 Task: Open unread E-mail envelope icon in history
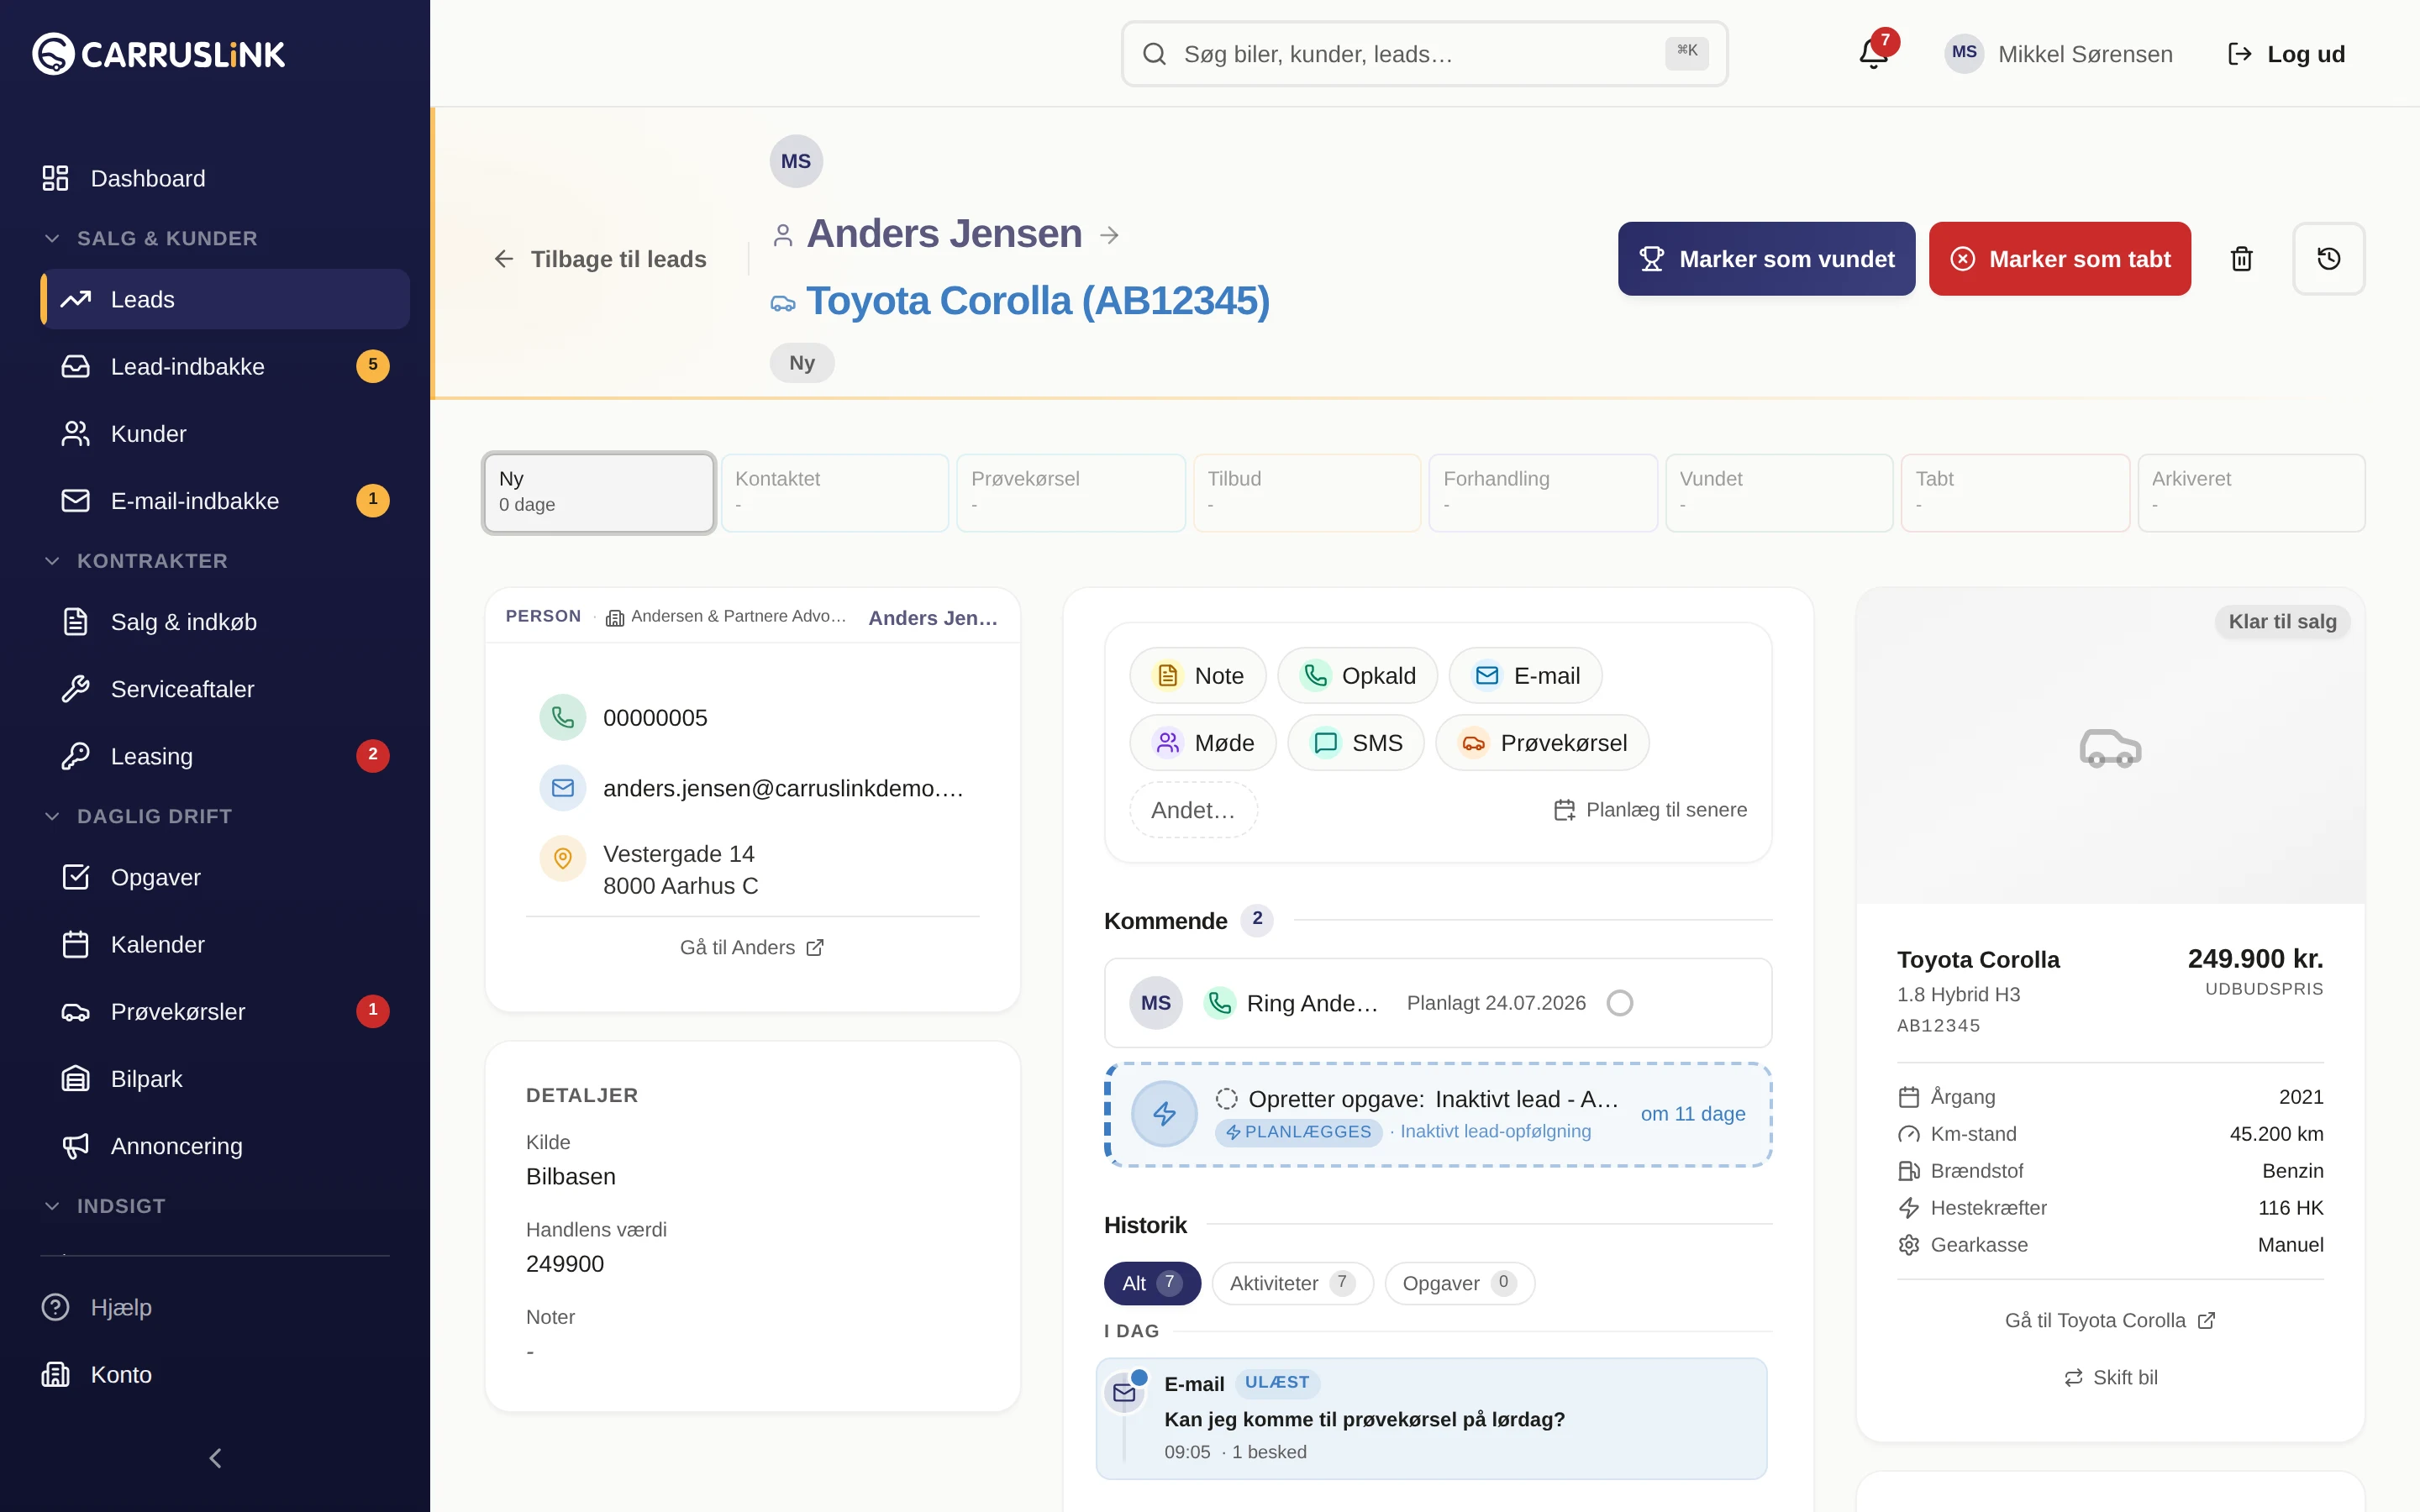1124,1392
